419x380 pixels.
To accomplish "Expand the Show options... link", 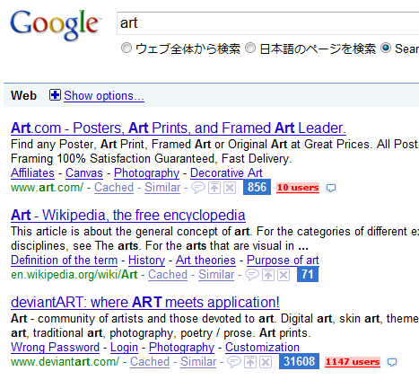I will coord(104,96).
